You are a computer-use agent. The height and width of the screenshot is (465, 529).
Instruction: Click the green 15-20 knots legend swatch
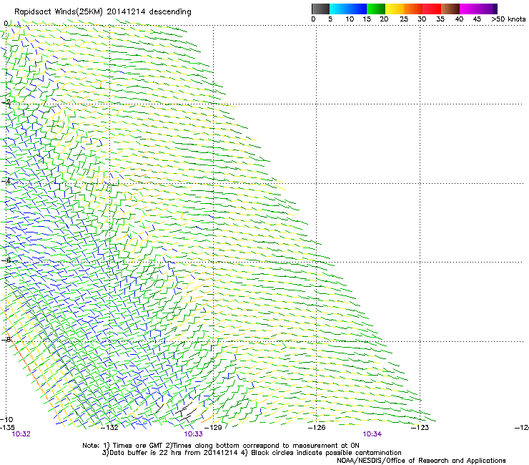376,9
